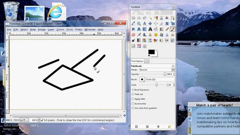Screen dimensions: 240x135
Task: Select the Dodge/Burn tool
Action: tap(133, 40)
